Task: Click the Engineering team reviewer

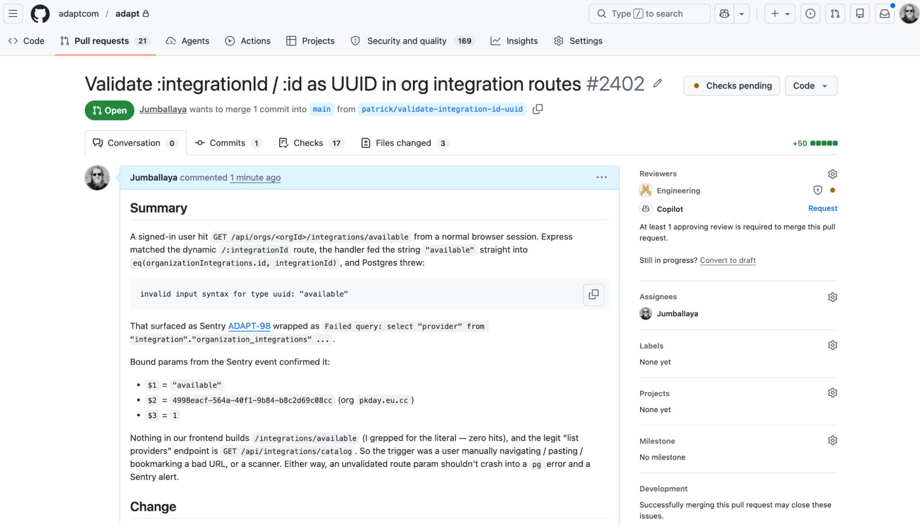Action: tap(678, 191)
